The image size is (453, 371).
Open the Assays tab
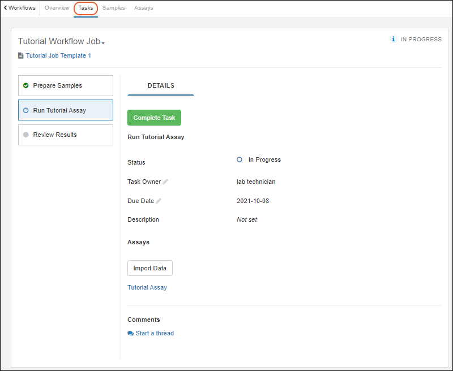144,8
